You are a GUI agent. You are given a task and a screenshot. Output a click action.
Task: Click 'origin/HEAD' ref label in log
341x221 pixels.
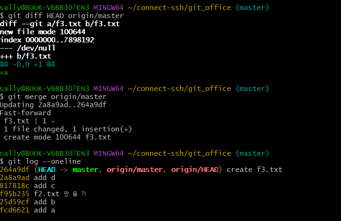[x=195, y=170]
